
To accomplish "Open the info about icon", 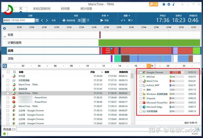I will coord(174,4).
